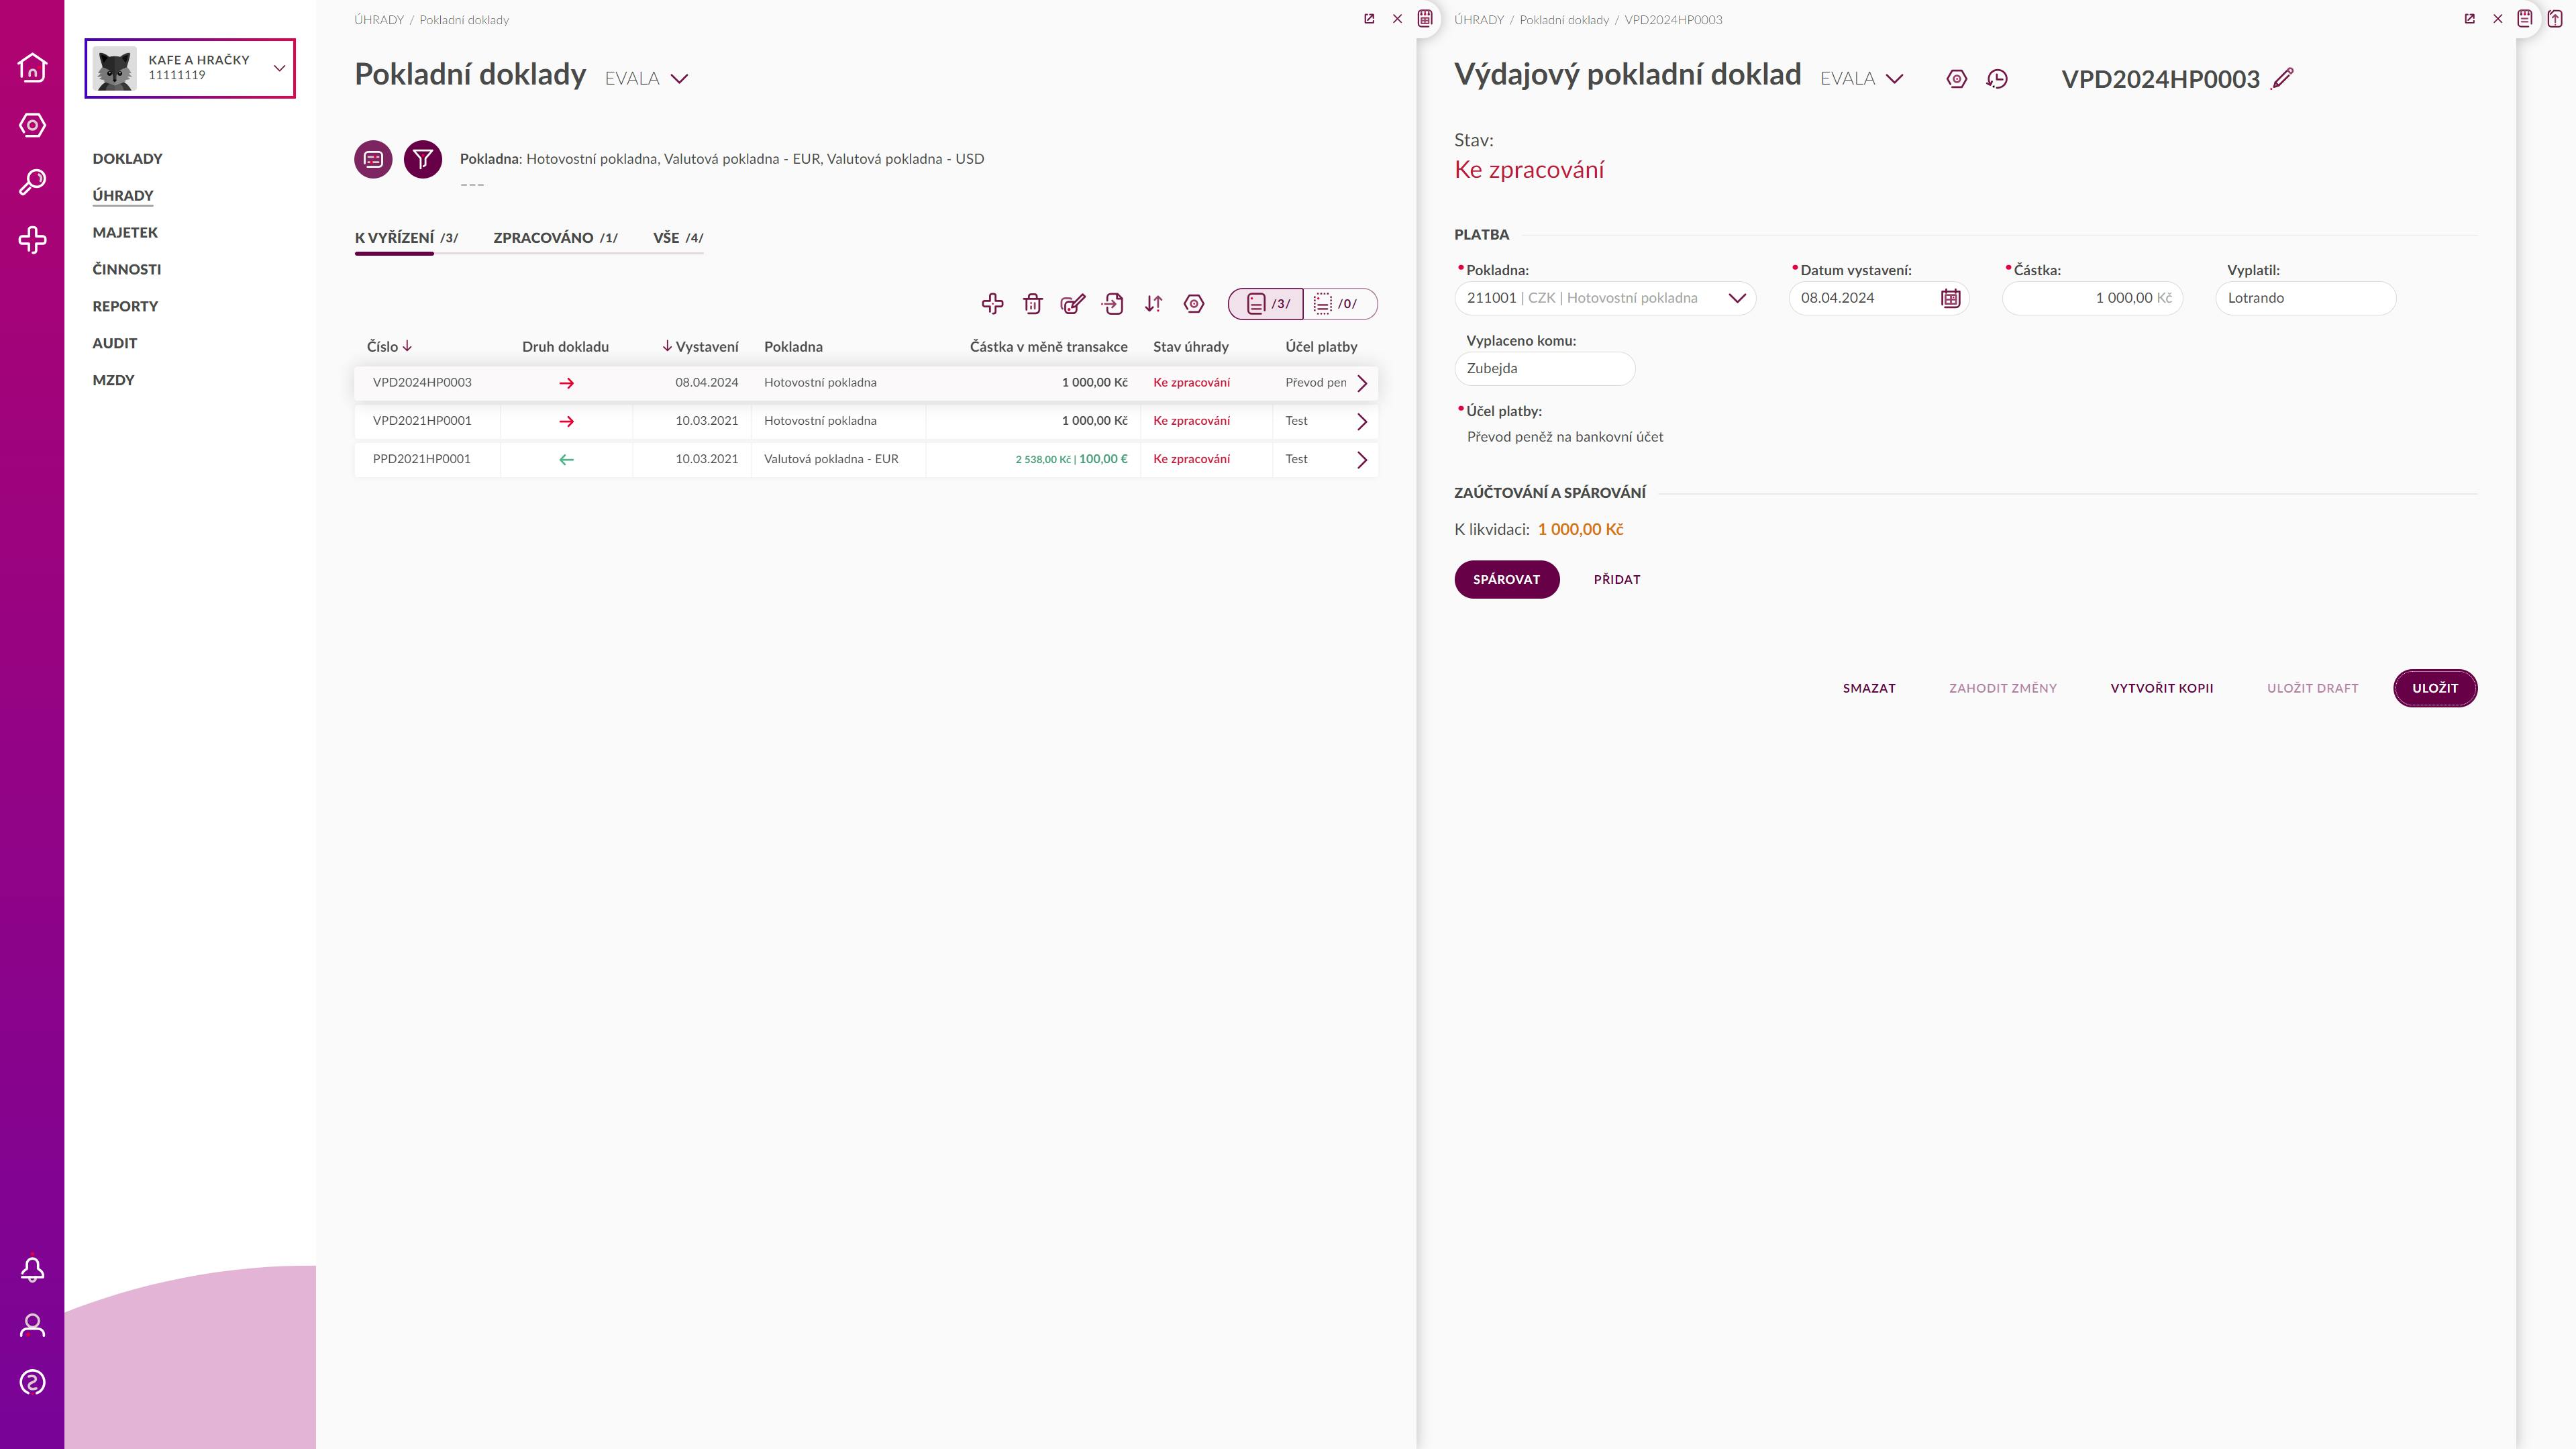This screenshot has height=1449, width=2576.
Task: Switch to ZPRACOVÁNO tab
Action: click(555, 238)
